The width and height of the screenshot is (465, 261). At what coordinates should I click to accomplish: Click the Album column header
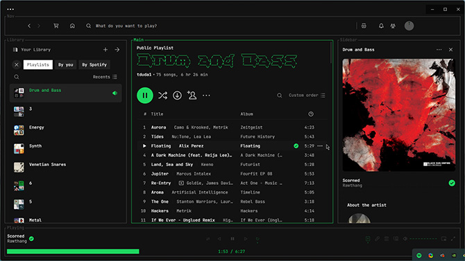[x=247, y=114]
